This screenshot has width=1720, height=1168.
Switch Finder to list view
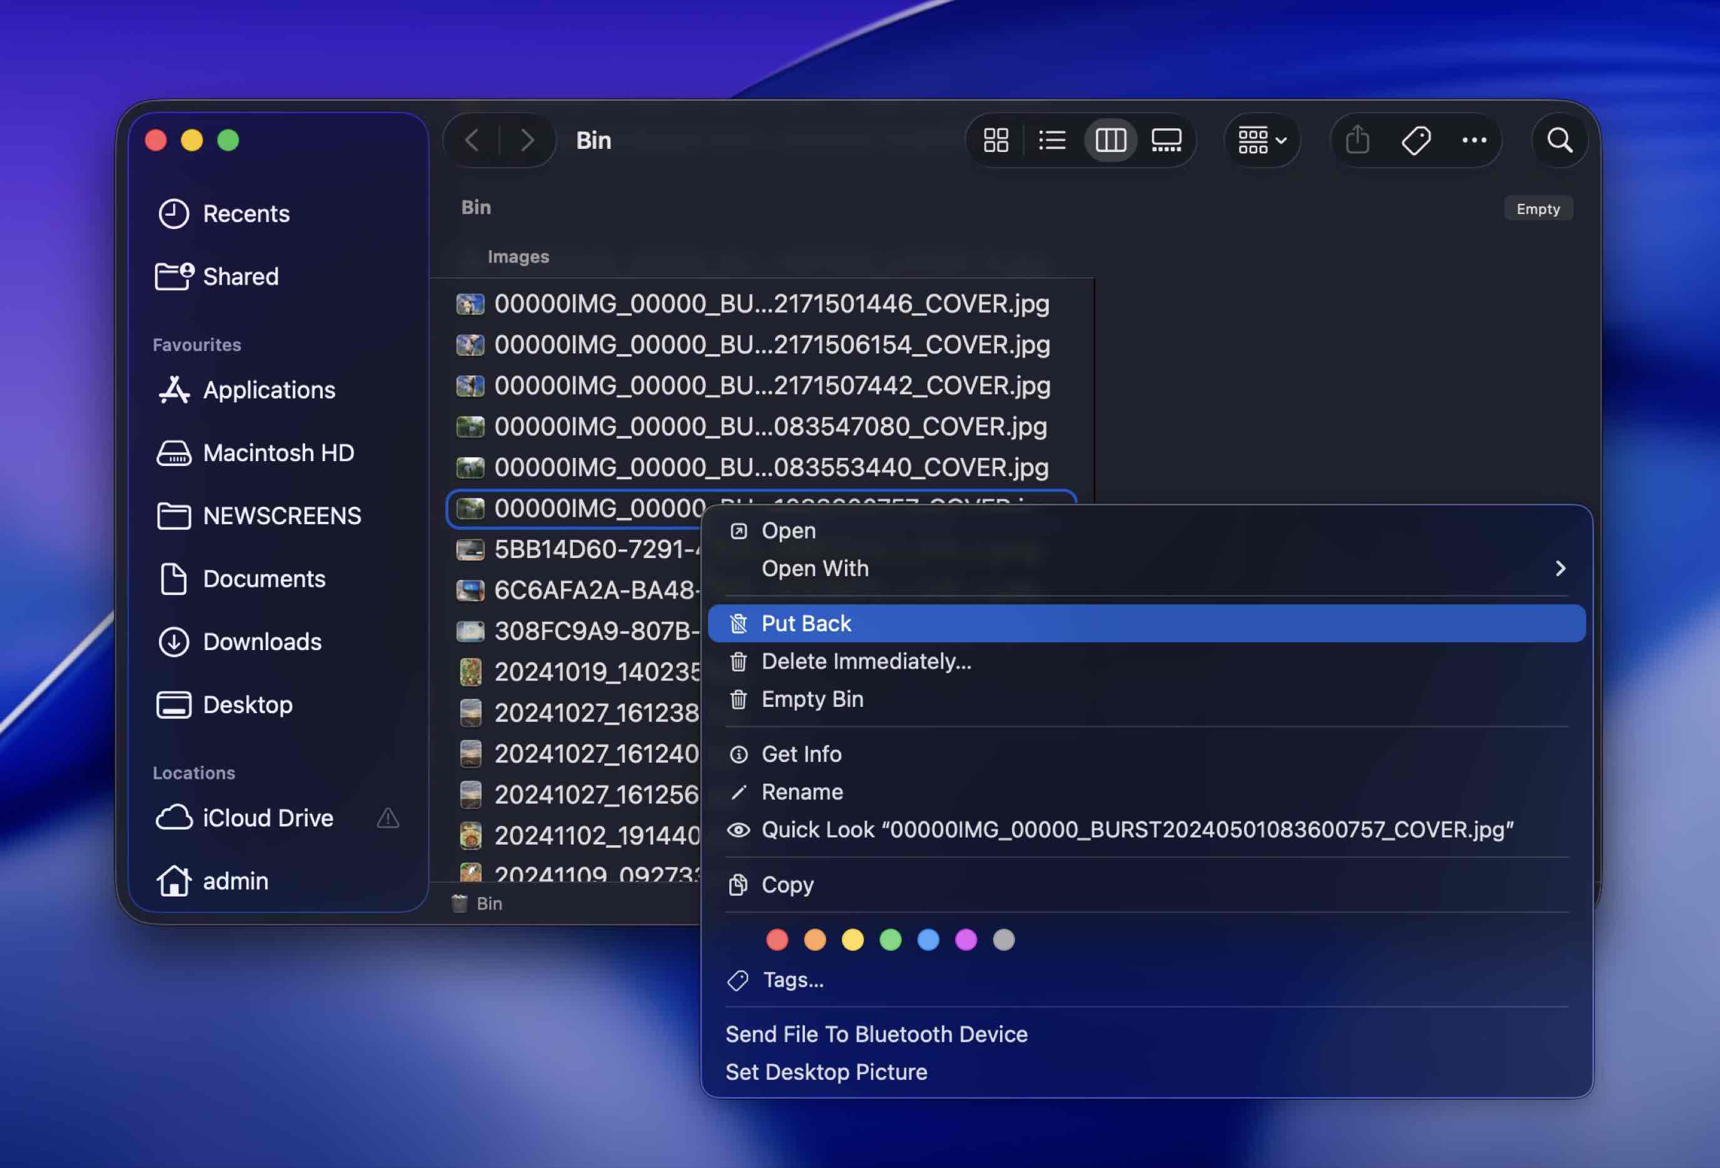pyautogui.click(x=1051, y=140)
